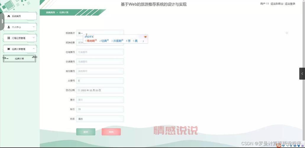Click the page title 基于Web的旅游推荐系统的设计与实现

(x=154, y=4)
